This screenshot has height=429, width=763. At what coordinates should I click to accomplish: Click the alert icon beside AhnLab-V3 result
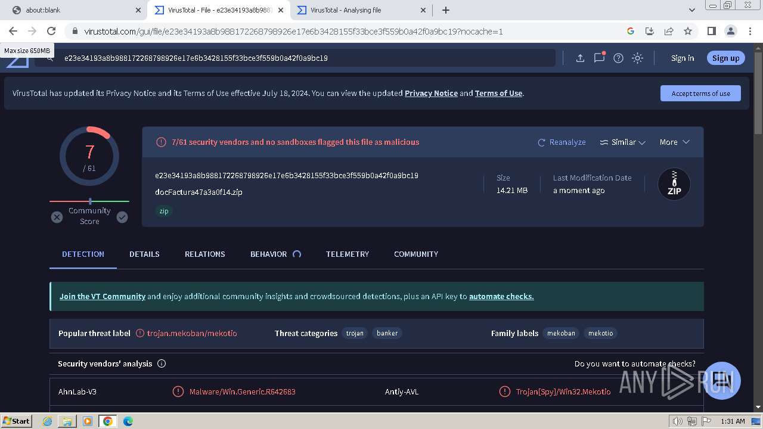[178, 391]
